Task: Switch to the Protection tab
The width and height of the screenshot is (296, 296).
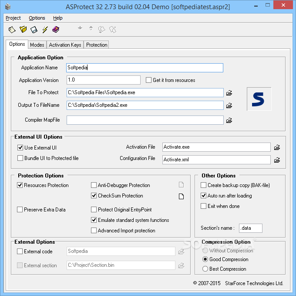Action: point(97,45)
